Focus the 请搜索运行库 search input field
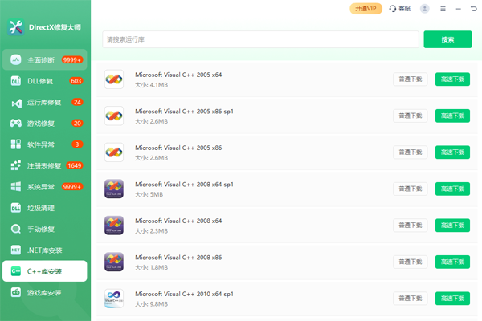The image size is (482, 321). 260,39
